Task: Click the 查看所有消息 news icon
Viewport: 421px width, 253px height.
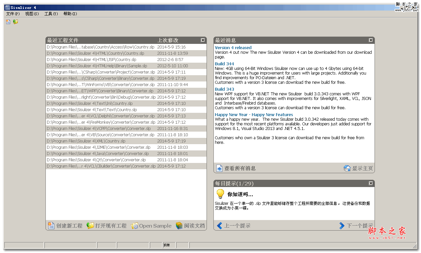Action: pyautogui.click(x=219, y=168)
